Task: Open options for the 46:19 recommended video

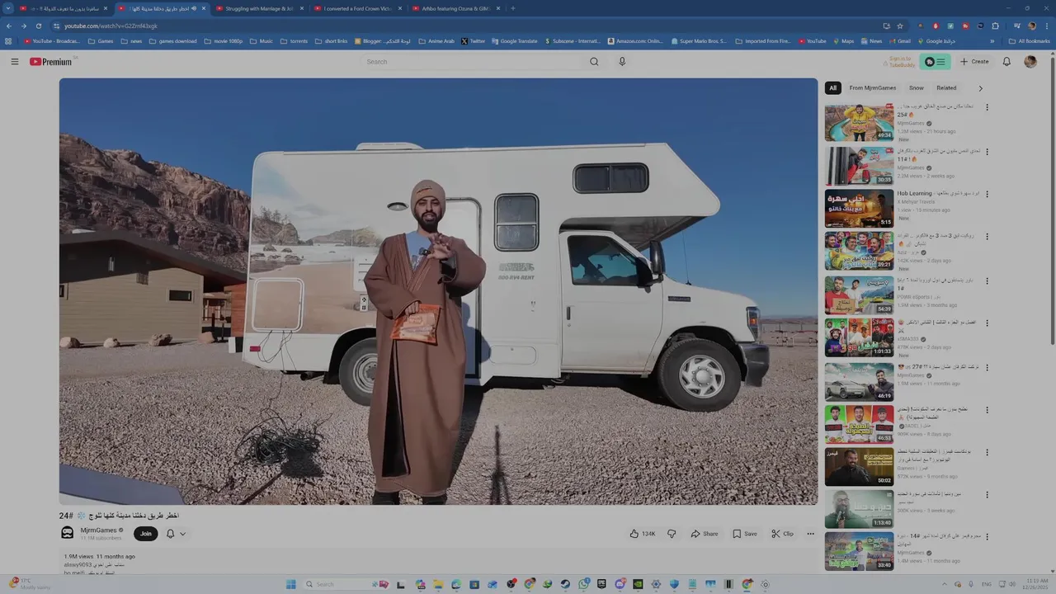Action: (987, 366)
